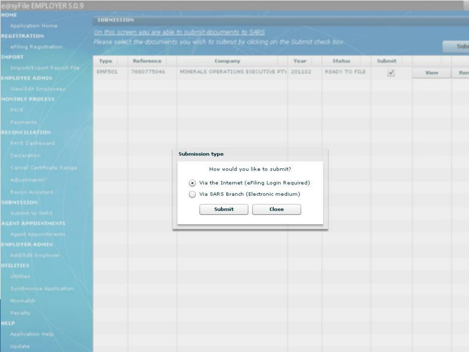Select Via SARS Branch radio option
Screen dimensions: 469x352
pyautogui.click(x=192, y=194)
